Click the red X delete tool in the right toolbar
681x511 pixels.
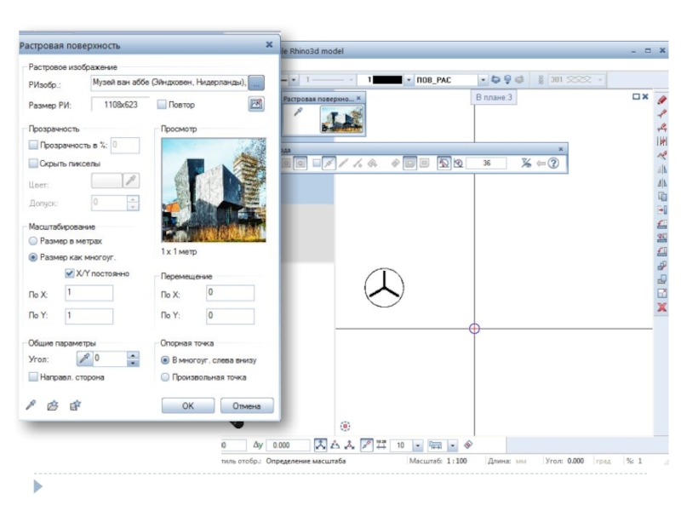click(661, 307)
